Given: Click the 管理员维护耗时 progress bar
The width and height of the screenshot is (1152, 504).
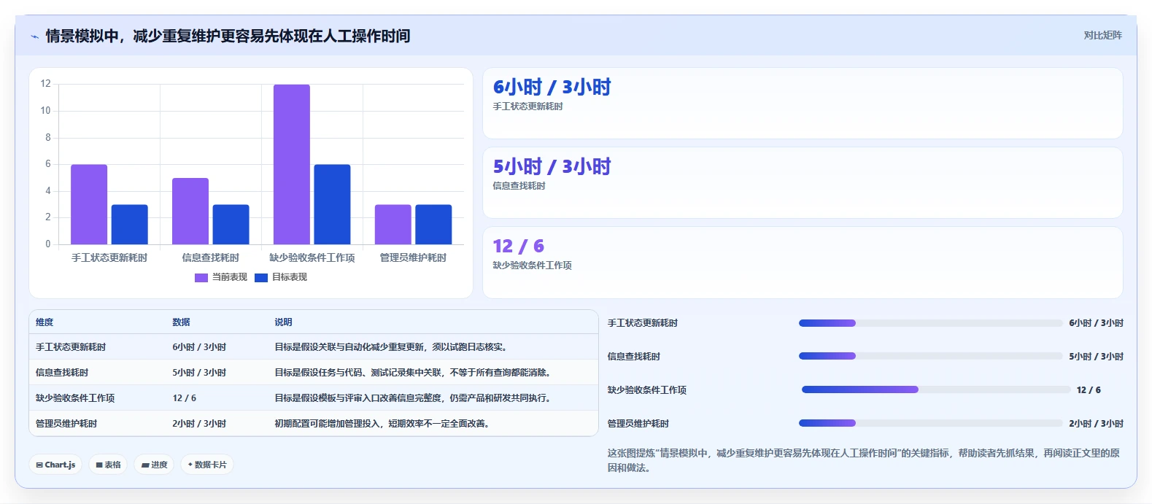Looking at the screenshot, I should click(x=930, y=424).
